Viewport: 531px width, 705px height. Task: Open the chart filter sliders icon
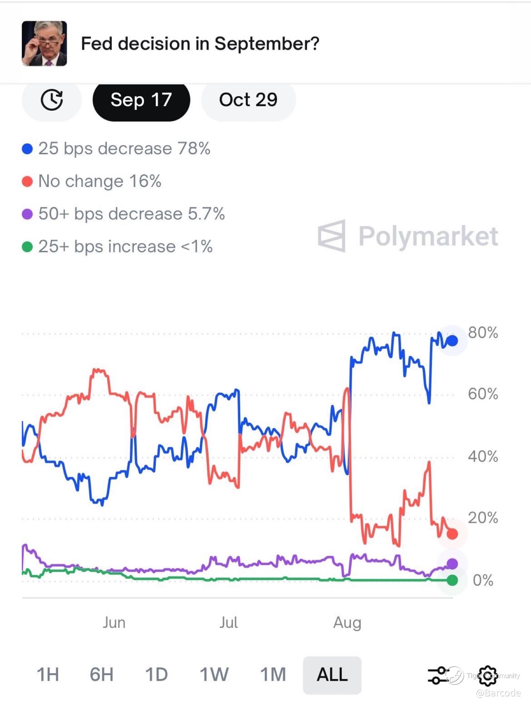[438, 675]
